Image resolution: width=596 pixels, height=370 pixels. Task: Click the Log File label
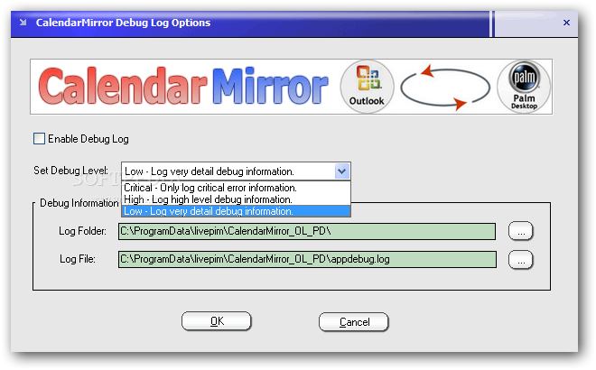[x=78, y=259]
